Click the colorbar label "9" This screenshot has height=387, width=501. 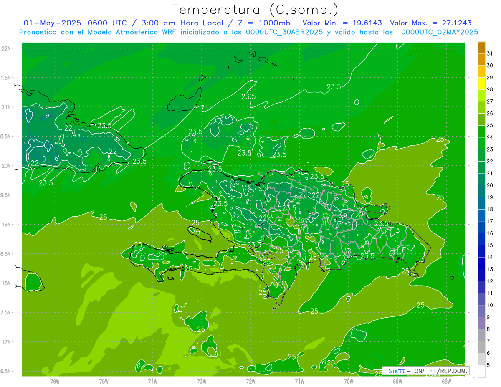point(488,317)
